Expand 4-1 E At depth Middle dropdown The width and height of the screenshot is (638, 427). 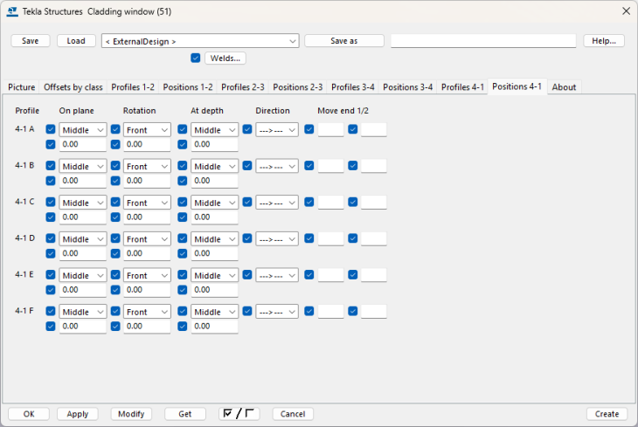point(214,276)
